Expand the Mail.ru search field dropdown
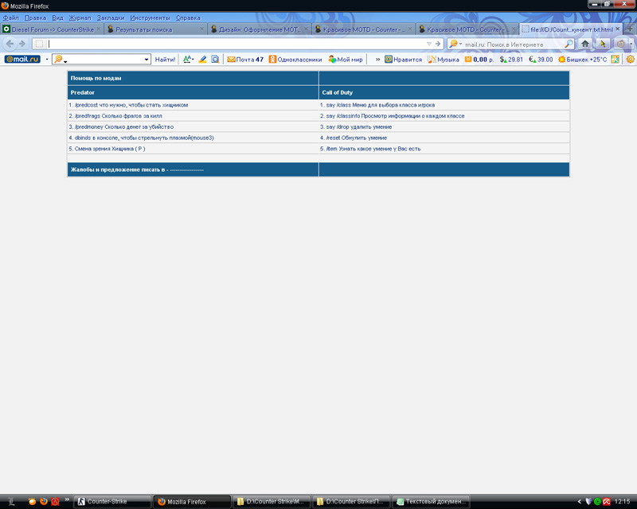The width and height of the screenshot is (637, 509). coord(147,60)
